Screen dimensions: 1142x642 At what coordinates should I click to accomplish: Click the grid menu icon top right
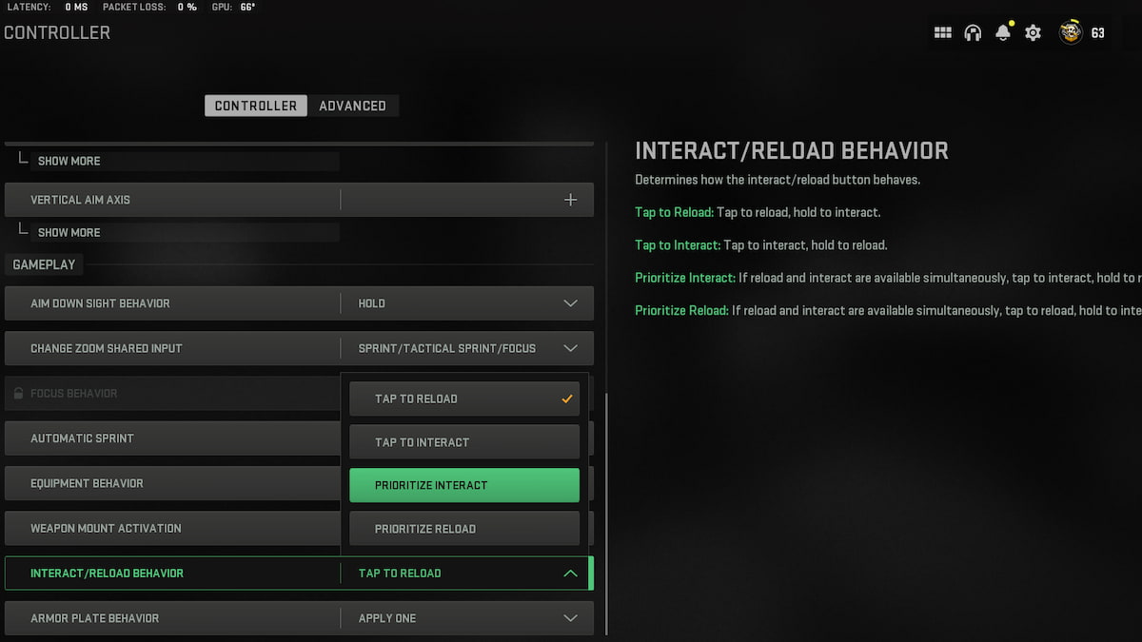click(942, 31)
